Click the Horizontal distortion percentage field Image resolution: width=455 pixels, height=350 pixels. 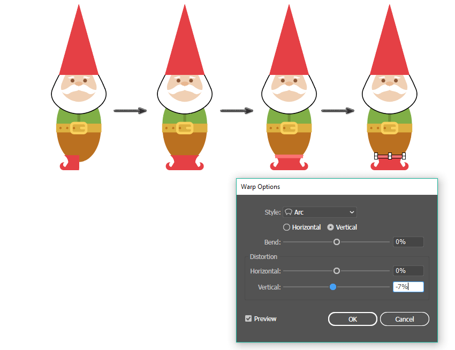point(408,271)
